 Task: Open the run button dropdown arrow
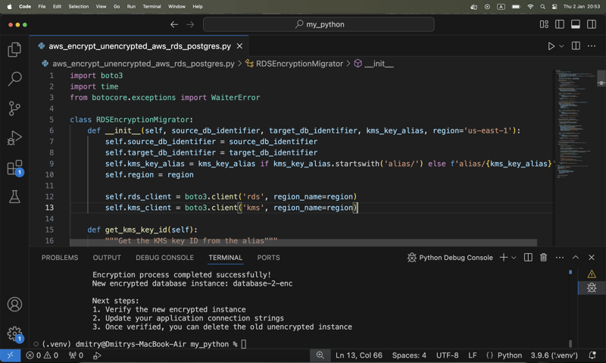tap(561, 46)
